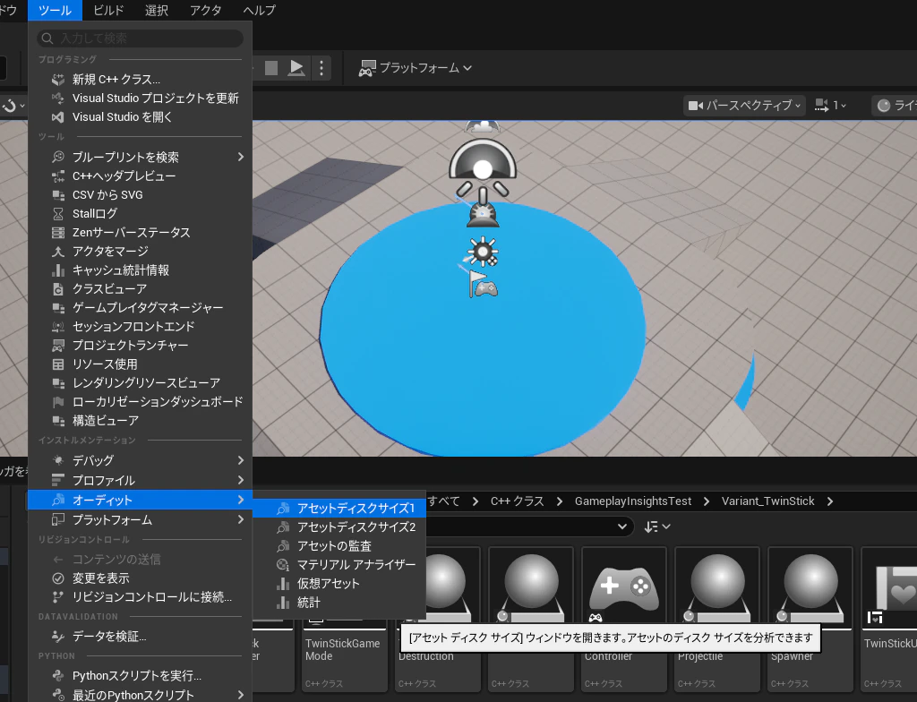
Task: Open the sort options dropdown in content browser
Action: pyautogui.click(x=657, y=527)
